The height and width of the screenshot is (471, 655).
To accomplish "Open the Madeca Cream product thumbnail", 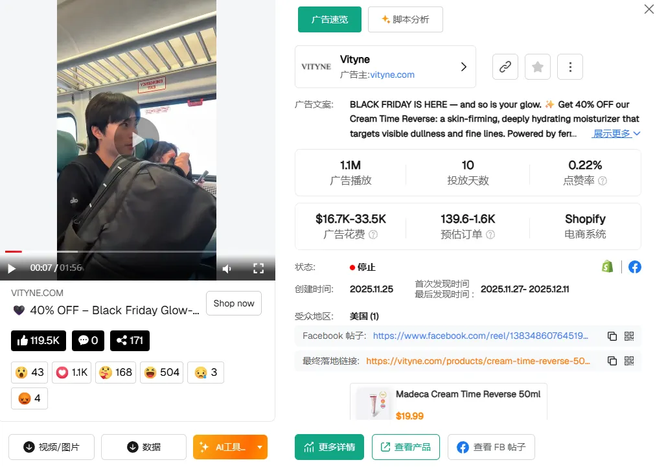I will [374, 403].
